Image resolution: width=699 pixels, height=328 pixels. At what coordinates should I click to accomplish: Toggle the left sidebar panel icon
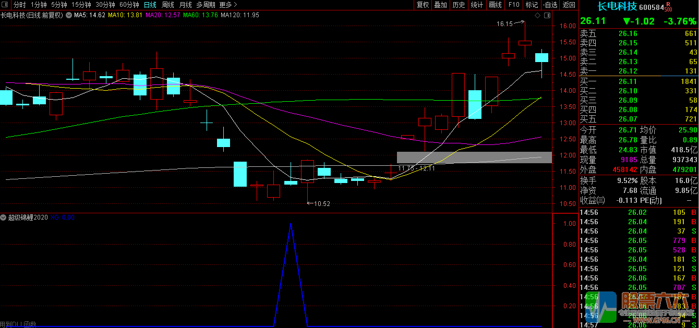click(x=6, y=5)
